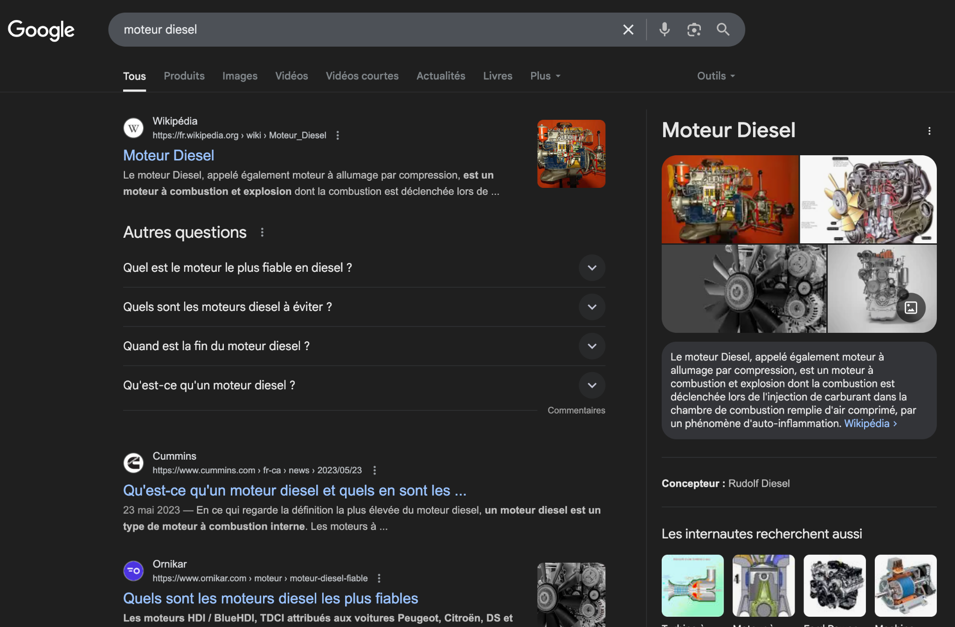Open options dots next to Ornikar URL
Viewport: 955px width, 627px height.
(379, 578)
